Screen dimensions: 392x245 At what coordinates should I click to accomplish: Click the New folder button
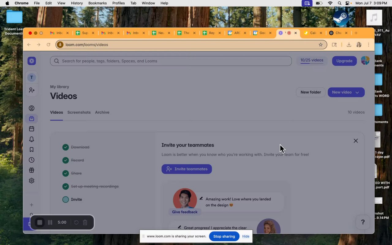[311, 92]
